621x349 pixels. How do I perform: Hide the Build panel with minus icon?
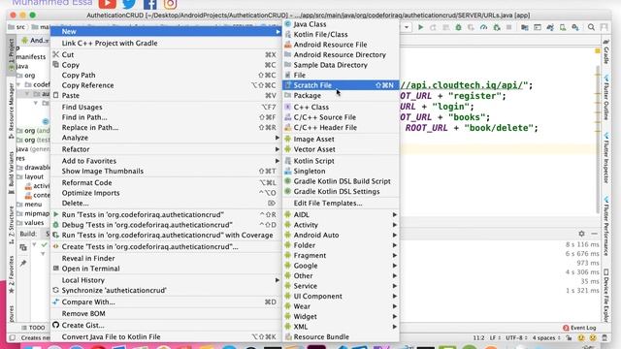pos(594,234)
